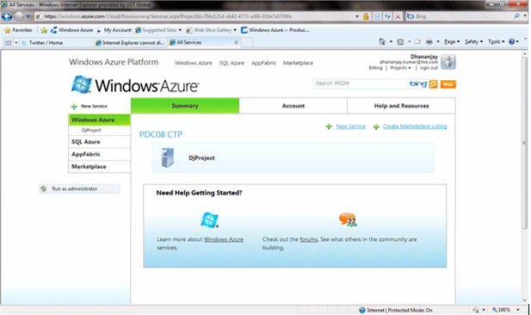Click the security lock icon in address bar
This screenshot has width=531, height=315.
366,16
